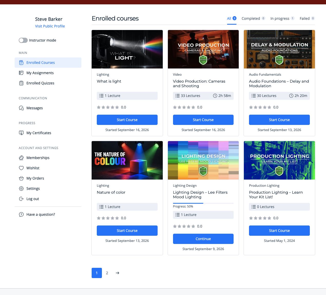326x295 pixels.
Task: Start the Audio Foundations Delay and Modulation course
Action: click(x=279, y=120)
